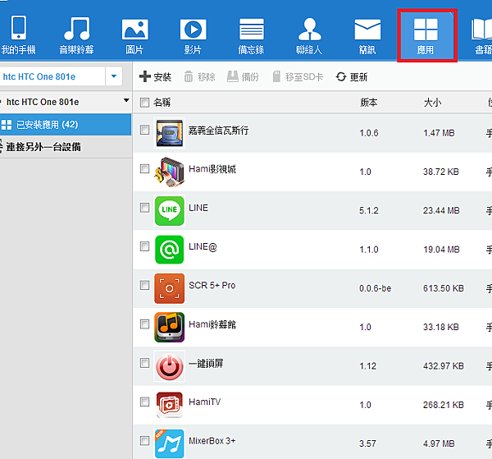The height and width of the screenshot is (459, 492).
Task: Open the 備忘錄 memo tab
Action: click(252, 35)
